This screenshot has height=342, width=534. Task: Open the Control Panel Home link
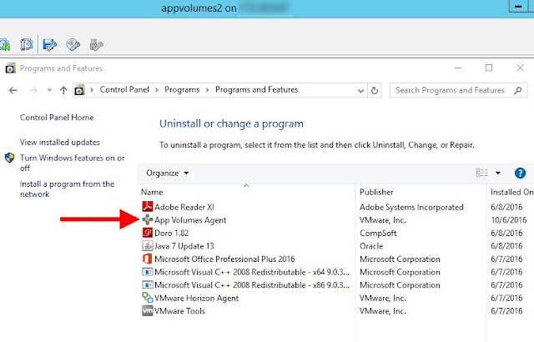(x=57, y=118)
